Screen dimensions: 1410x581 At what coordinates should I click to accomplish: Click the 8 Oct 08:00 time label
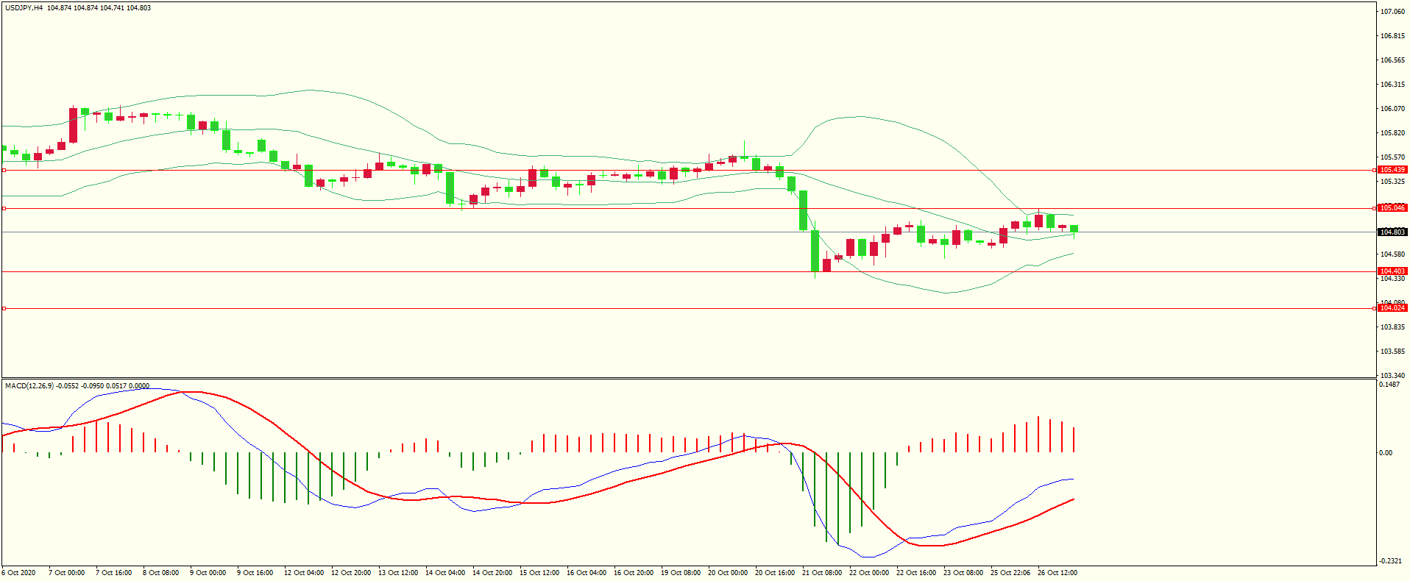point(161,573)
